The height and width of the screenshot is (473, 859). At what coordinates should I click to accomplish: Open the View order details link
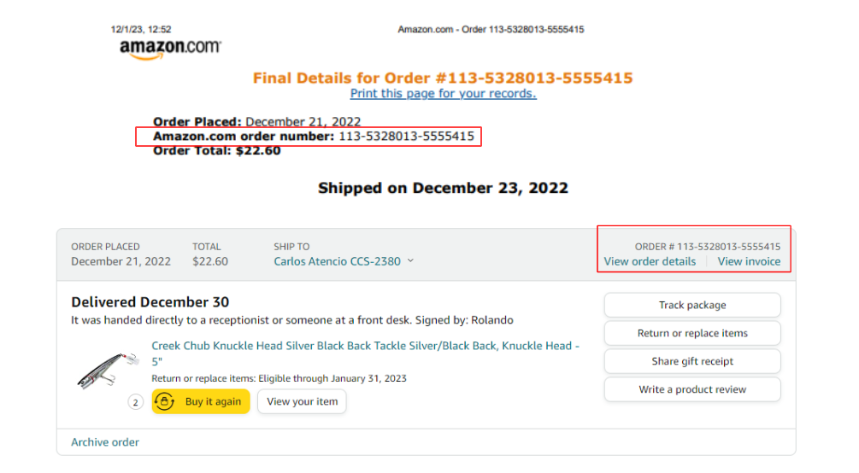650,261
